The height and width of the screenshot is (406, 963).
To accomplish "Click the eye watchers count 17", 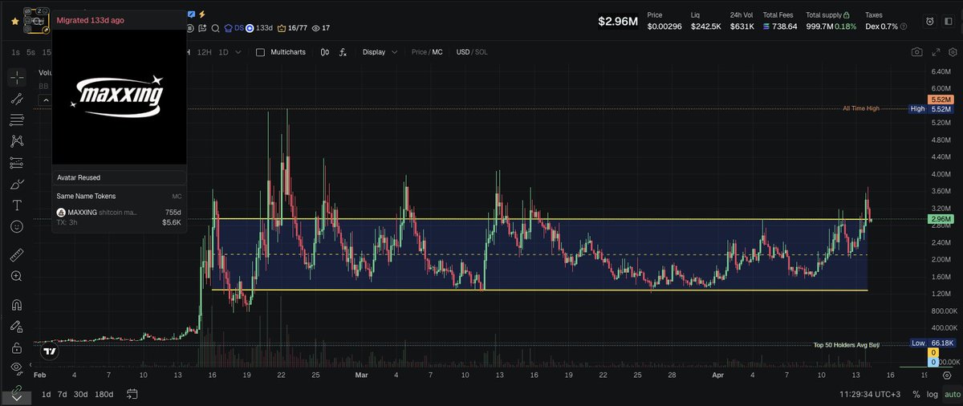I will (x=320, y=28).
